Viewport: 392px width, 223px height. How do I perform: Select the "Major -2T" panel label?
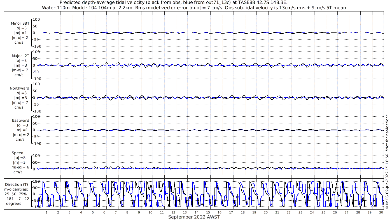pyautogui.click(x=20, y=56)
